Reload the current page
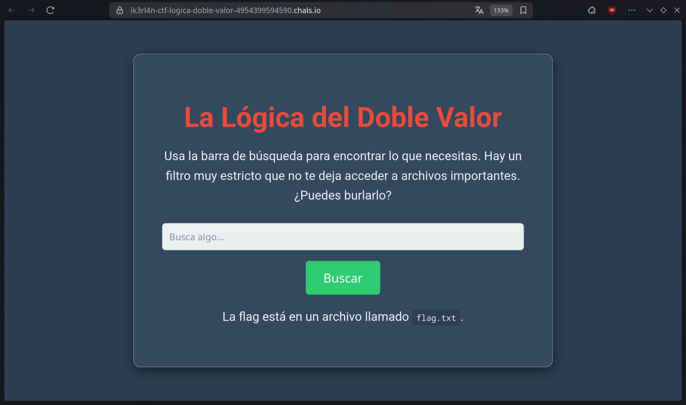This screenshot has width=686, height=405. coord(50,10)
